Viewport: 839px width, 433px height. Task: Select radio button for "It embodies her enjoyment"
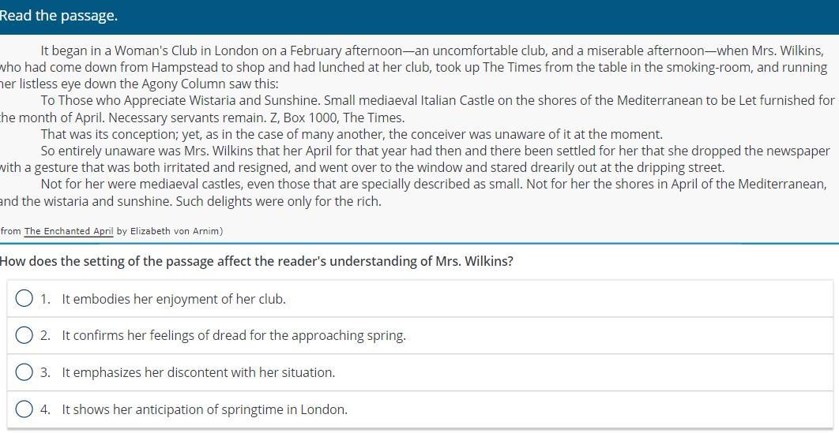(24, 298)
